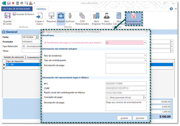Click the $100.00 total amount
Viewport: 180px width, 126px height.
click(x=165, y=116)
